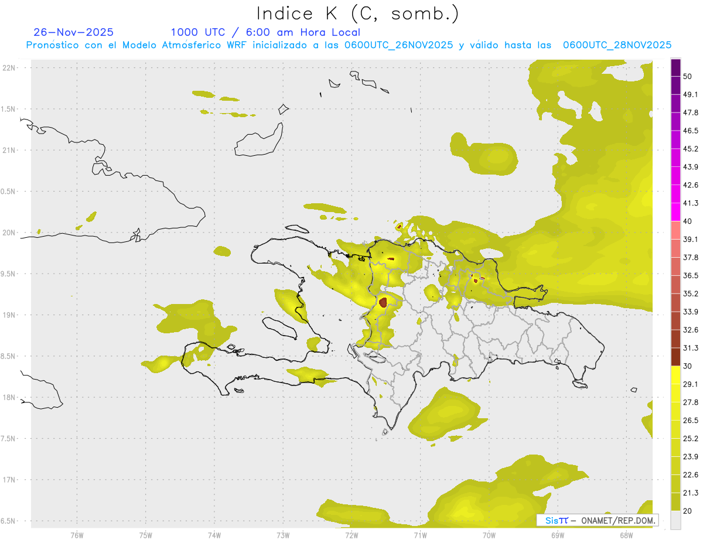Click the legend value "32.6"

[690, 330]
